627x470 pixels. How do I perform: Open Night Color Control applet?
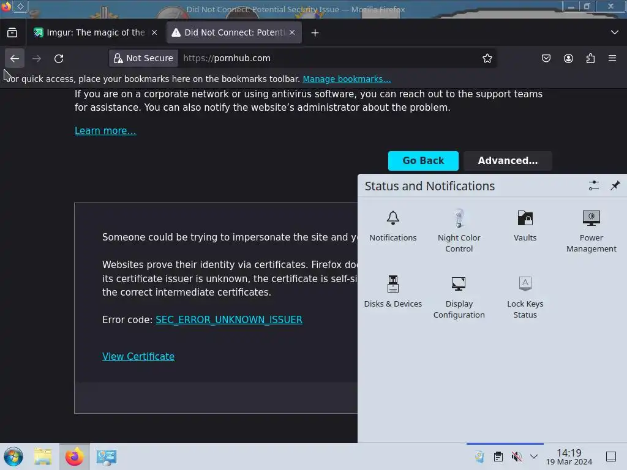[x=459, y=231]
